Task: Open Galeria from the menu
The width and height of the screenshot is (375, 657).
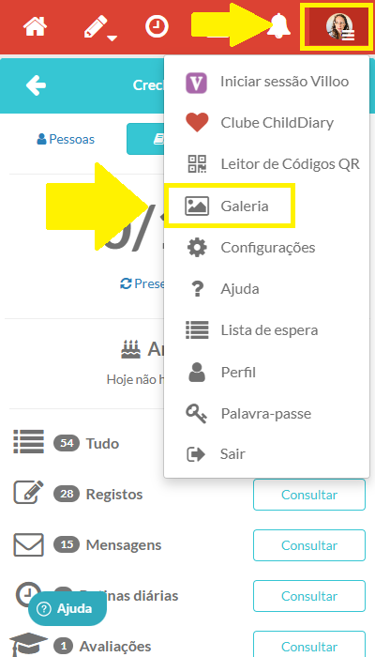Action: (x=266, y=206)
